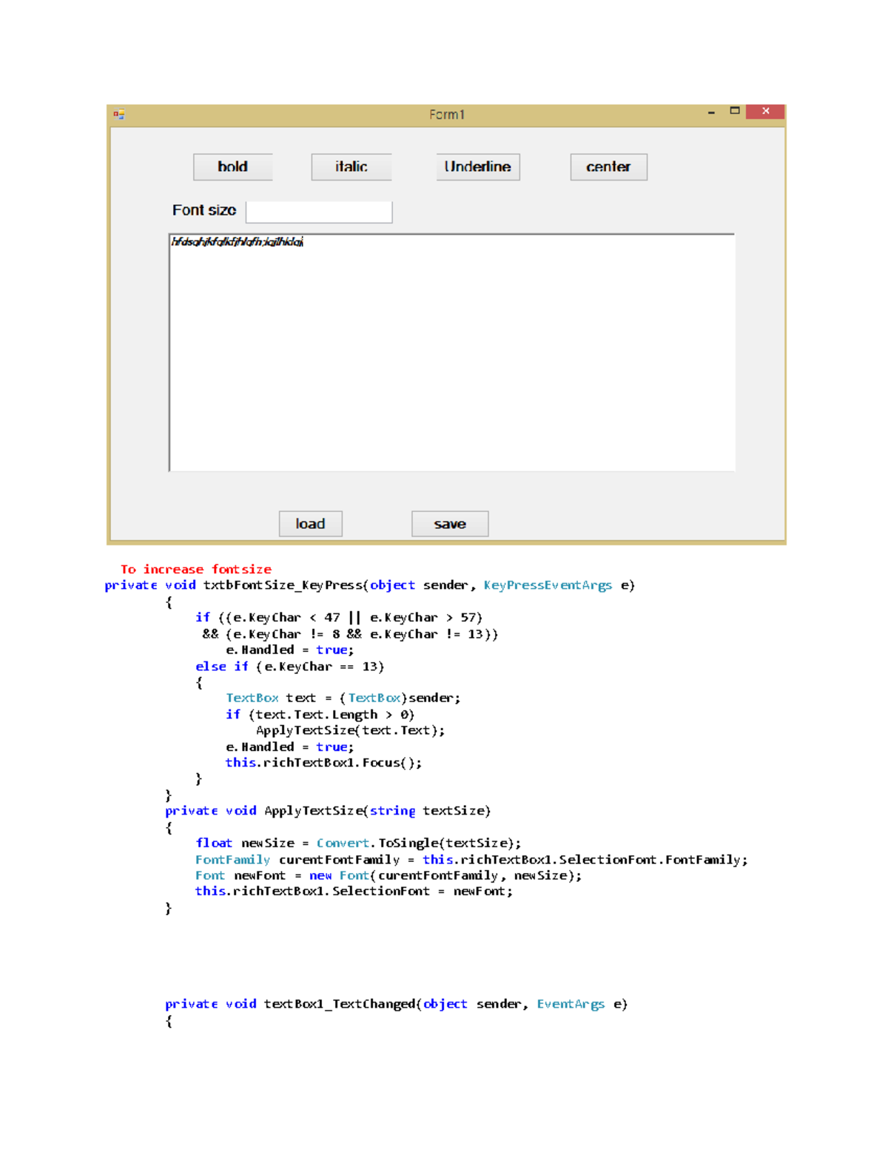Click the Form1 window icon in title bar

point(119,115)
